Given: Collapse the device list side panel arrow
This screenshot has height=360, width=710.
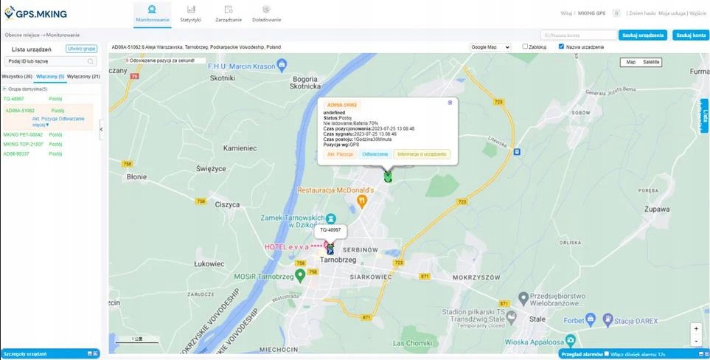Looking at the screenshot, I should 102,129.
